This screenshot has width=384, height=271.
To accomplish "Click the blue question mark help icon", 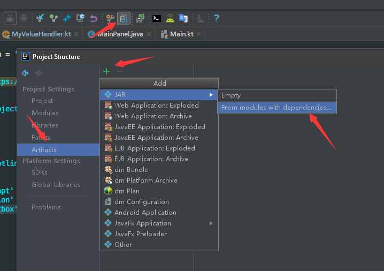I will [217, 18].
